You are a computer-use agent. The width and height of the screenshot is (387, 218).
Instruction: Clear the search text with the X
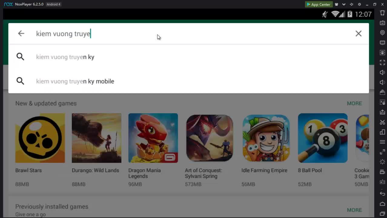point(359,34)
